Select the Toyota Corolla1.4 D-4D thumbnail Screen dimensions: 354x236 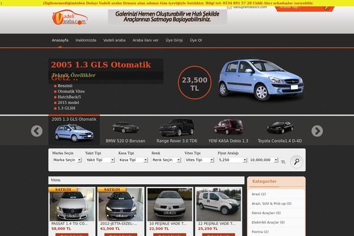click(x=280, y=132)
